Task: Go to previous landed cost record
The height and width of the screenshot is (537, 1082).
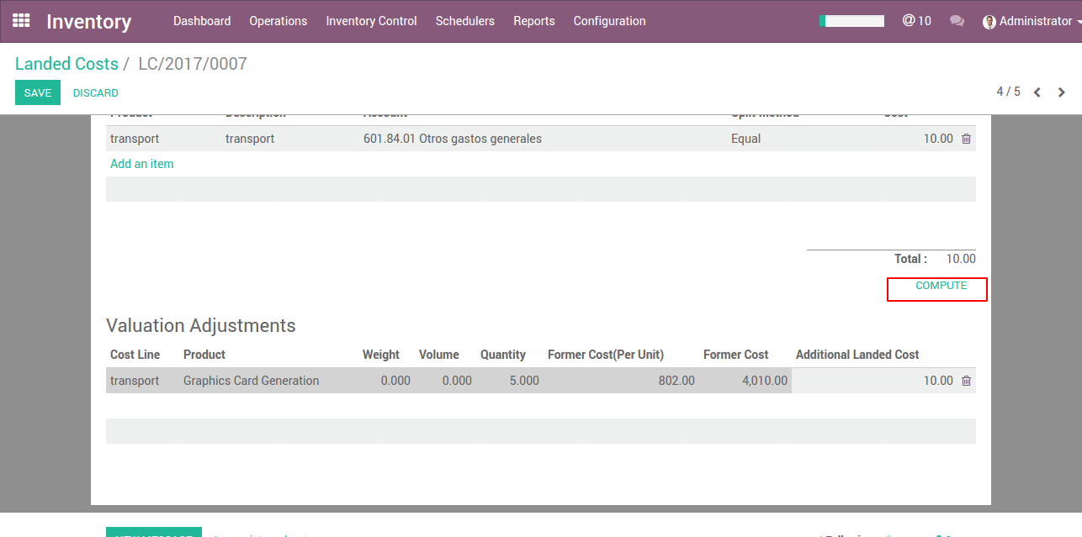Action: coord(1037,92)
